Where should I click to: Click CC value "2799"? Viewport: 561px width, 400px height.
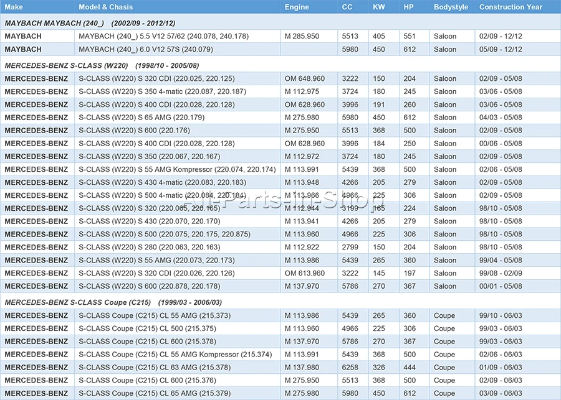tap(350, 247)
